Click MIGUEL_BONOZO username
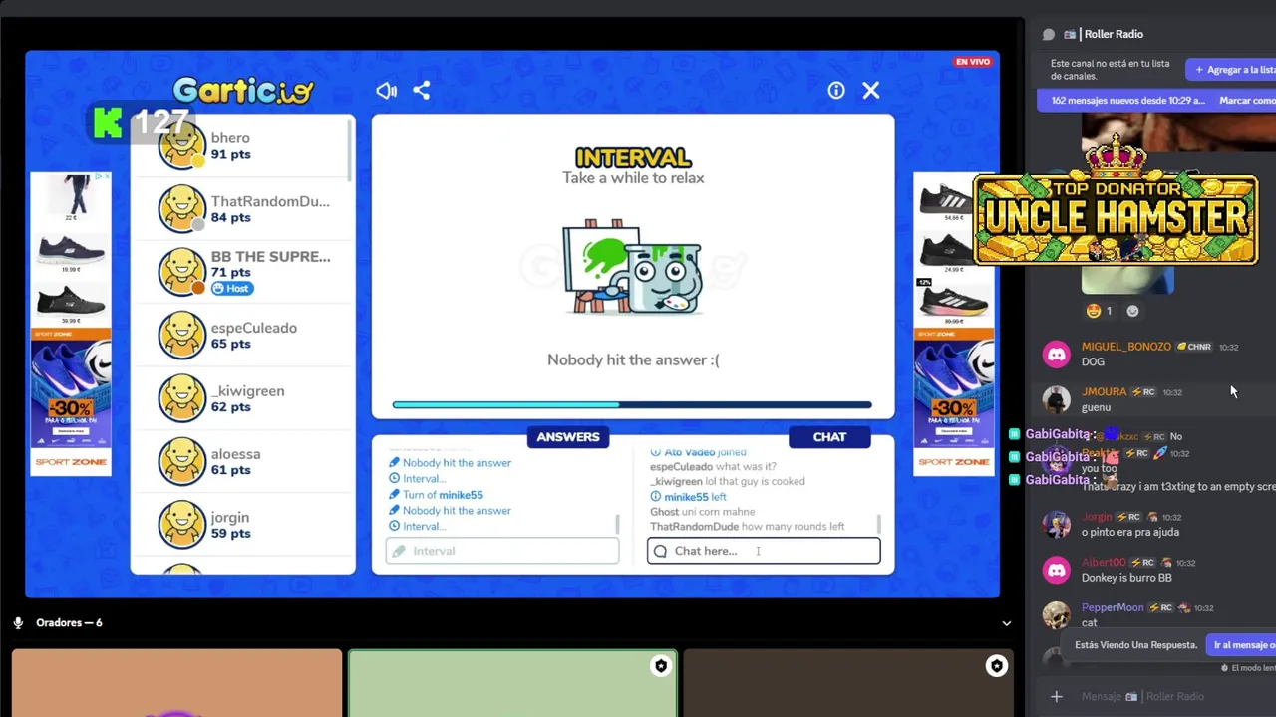The height and width of the screenshot is (717, 1276). 1126,347
